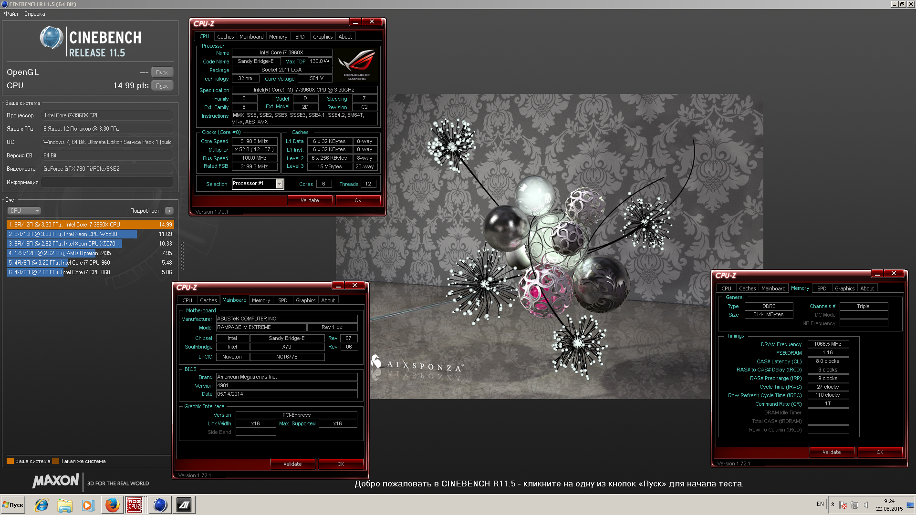Click the Cinebench logo sphere

52,38
